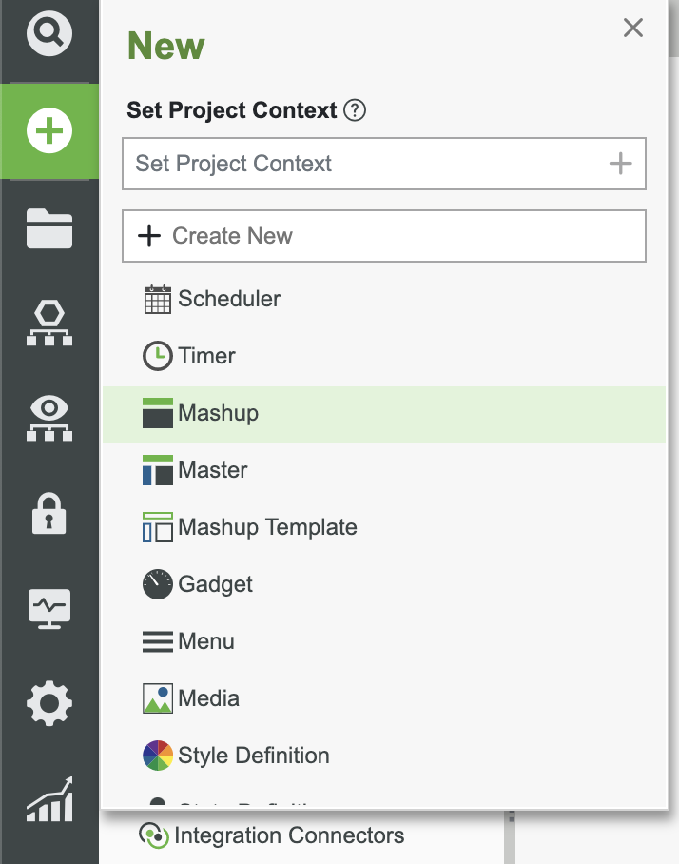Select Scheduler from the new entity list
This screenshot has width=679, height=864.
point(228,299)
